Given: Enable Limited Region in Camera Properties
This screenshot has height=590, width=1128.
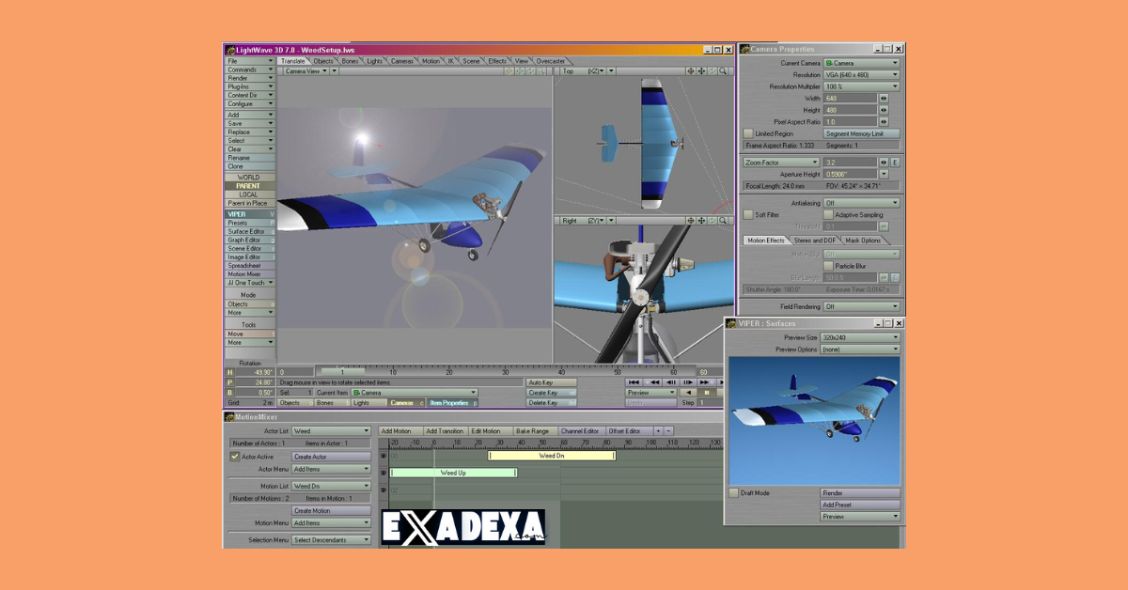Looking at the screenshot, I should pyautogui.click(x=749, y=133).
